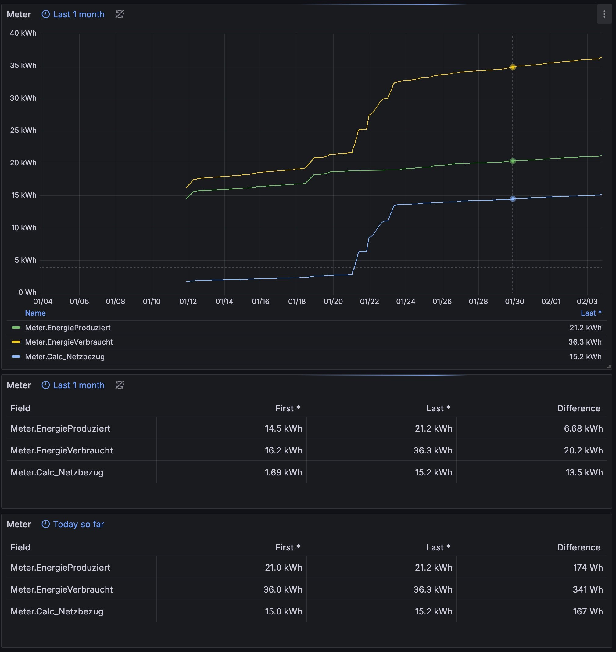This screenshot has height=652, width=616.
Task: Open the Today so far panel's Meter title
Action: point(19,524)
